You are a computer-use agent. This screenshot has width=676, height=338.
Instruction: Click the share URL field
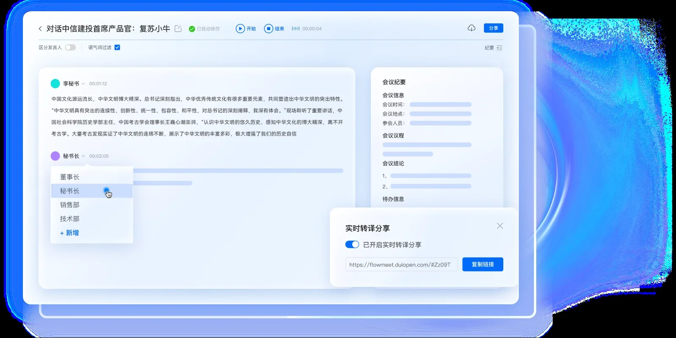[x=401, y=264]
